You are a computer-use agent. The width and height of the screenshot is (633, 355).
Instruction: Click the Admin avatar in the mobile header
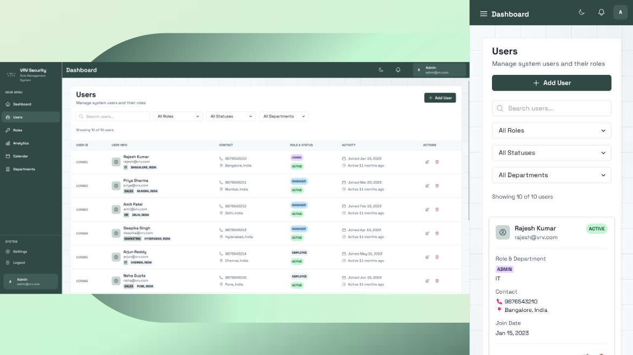pos(620,12)
